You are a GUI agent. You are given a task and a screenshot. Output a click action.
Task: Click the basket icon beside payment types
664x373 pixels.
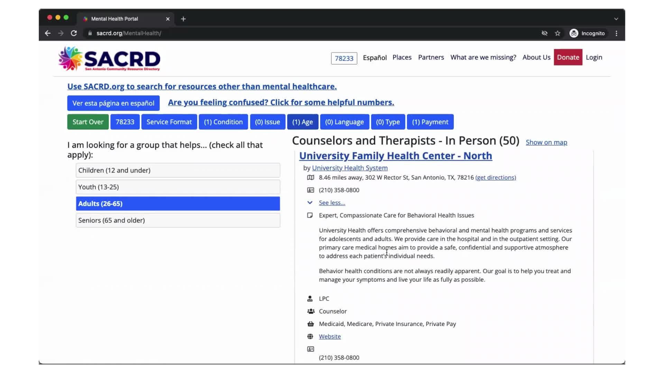[x=311, y=324]
